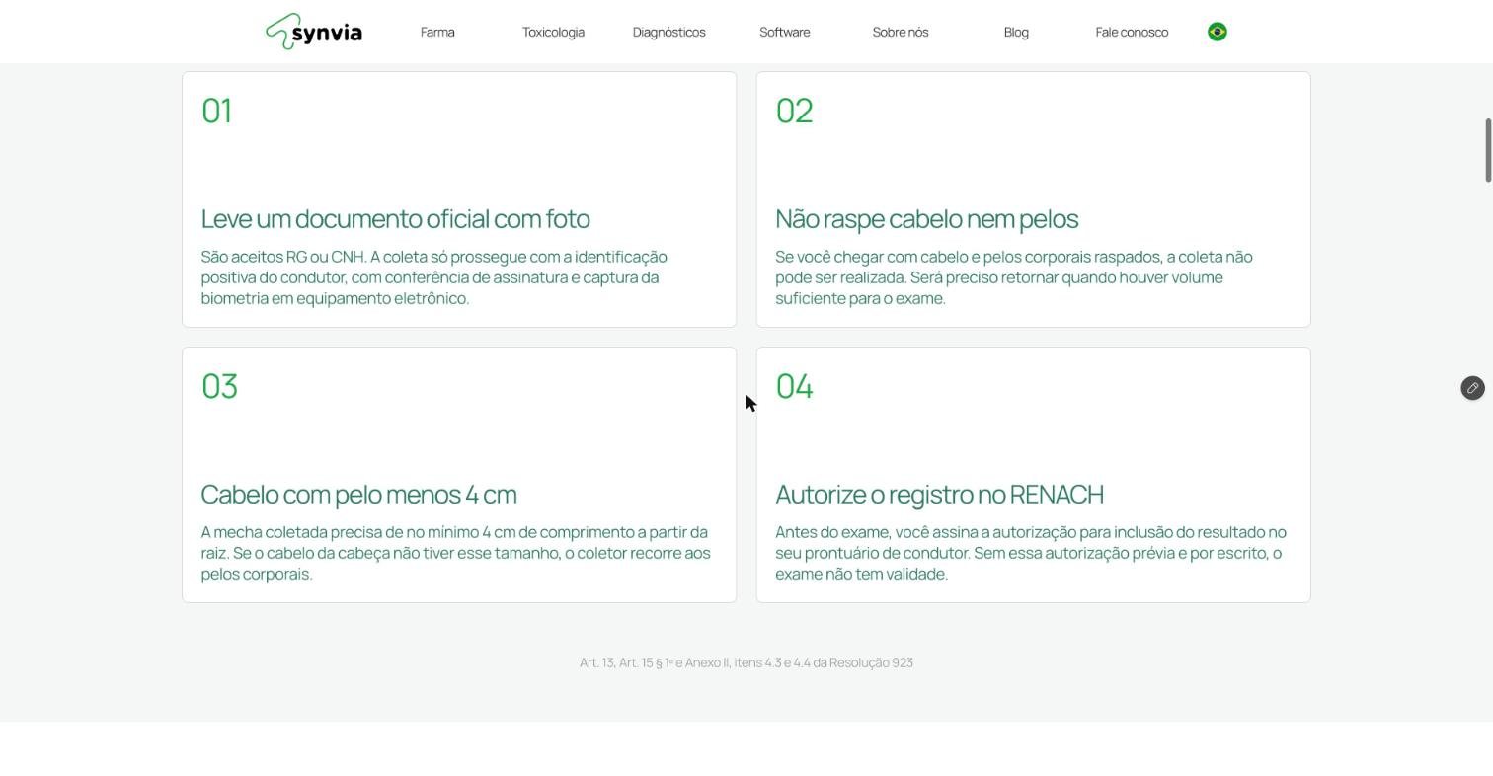Click heading 'Cabelo com pelo menos 4 cm'

[x=358, y=494]
